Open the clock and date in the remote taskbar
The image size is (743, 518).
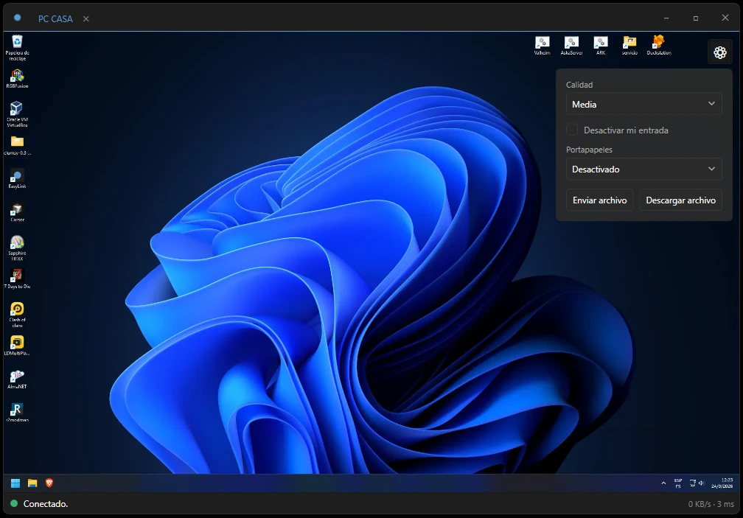pyautogui.click(x=722, y=483)
